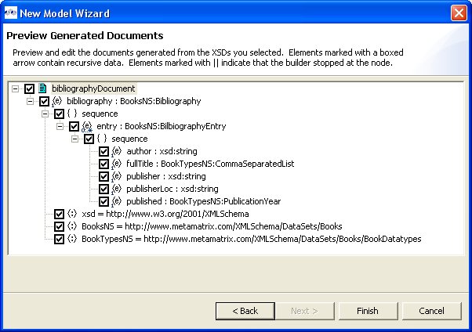Collapse the sequence node under entry
472x332 pixels.
(75, 139)
